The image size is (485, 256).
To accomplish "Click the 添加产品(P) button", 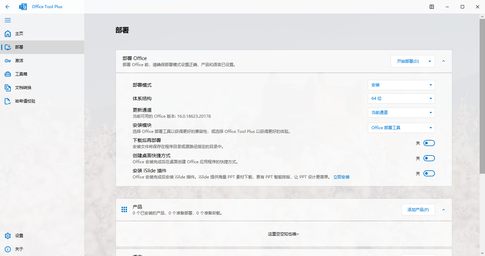I will [x=418, y=210].
